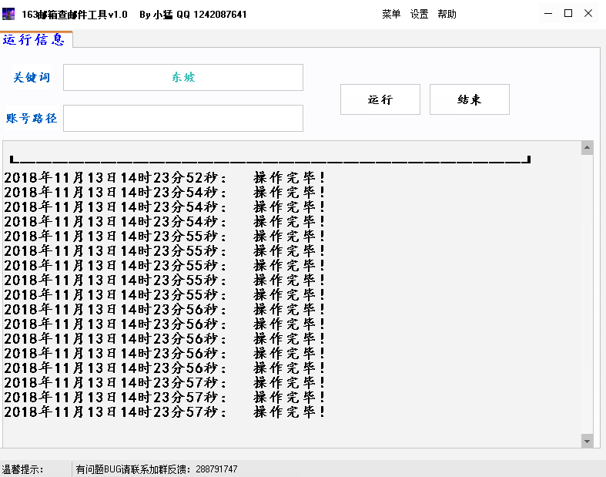Viewport: 606px width, 477px height.
Task: Select the first log line at 23分52秒
Action: 165,177
